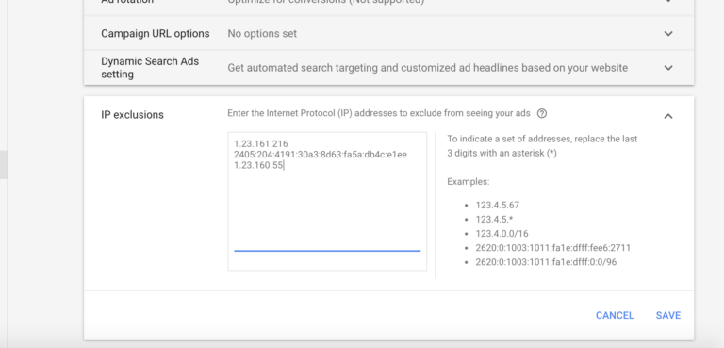Select example address 123.4.5.67
Viewport: 724px width, 348px height.
pyautogui.click(x=498, y=206)
